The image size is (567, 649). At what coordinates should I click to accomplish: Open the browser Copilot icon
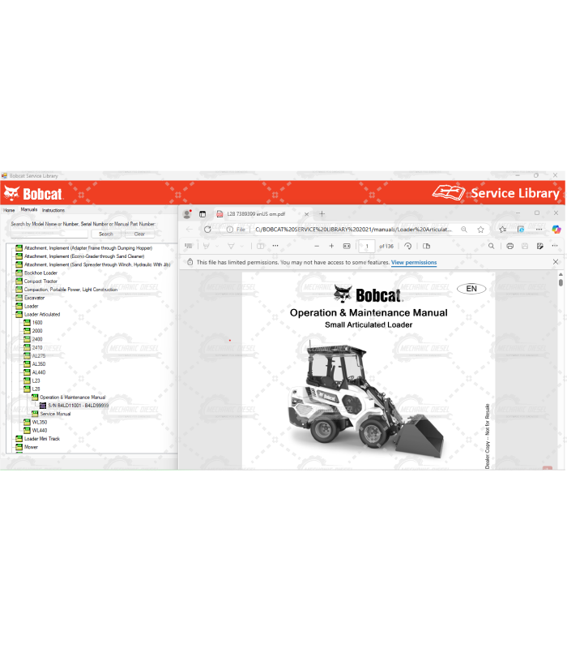(x=556, y=230)
